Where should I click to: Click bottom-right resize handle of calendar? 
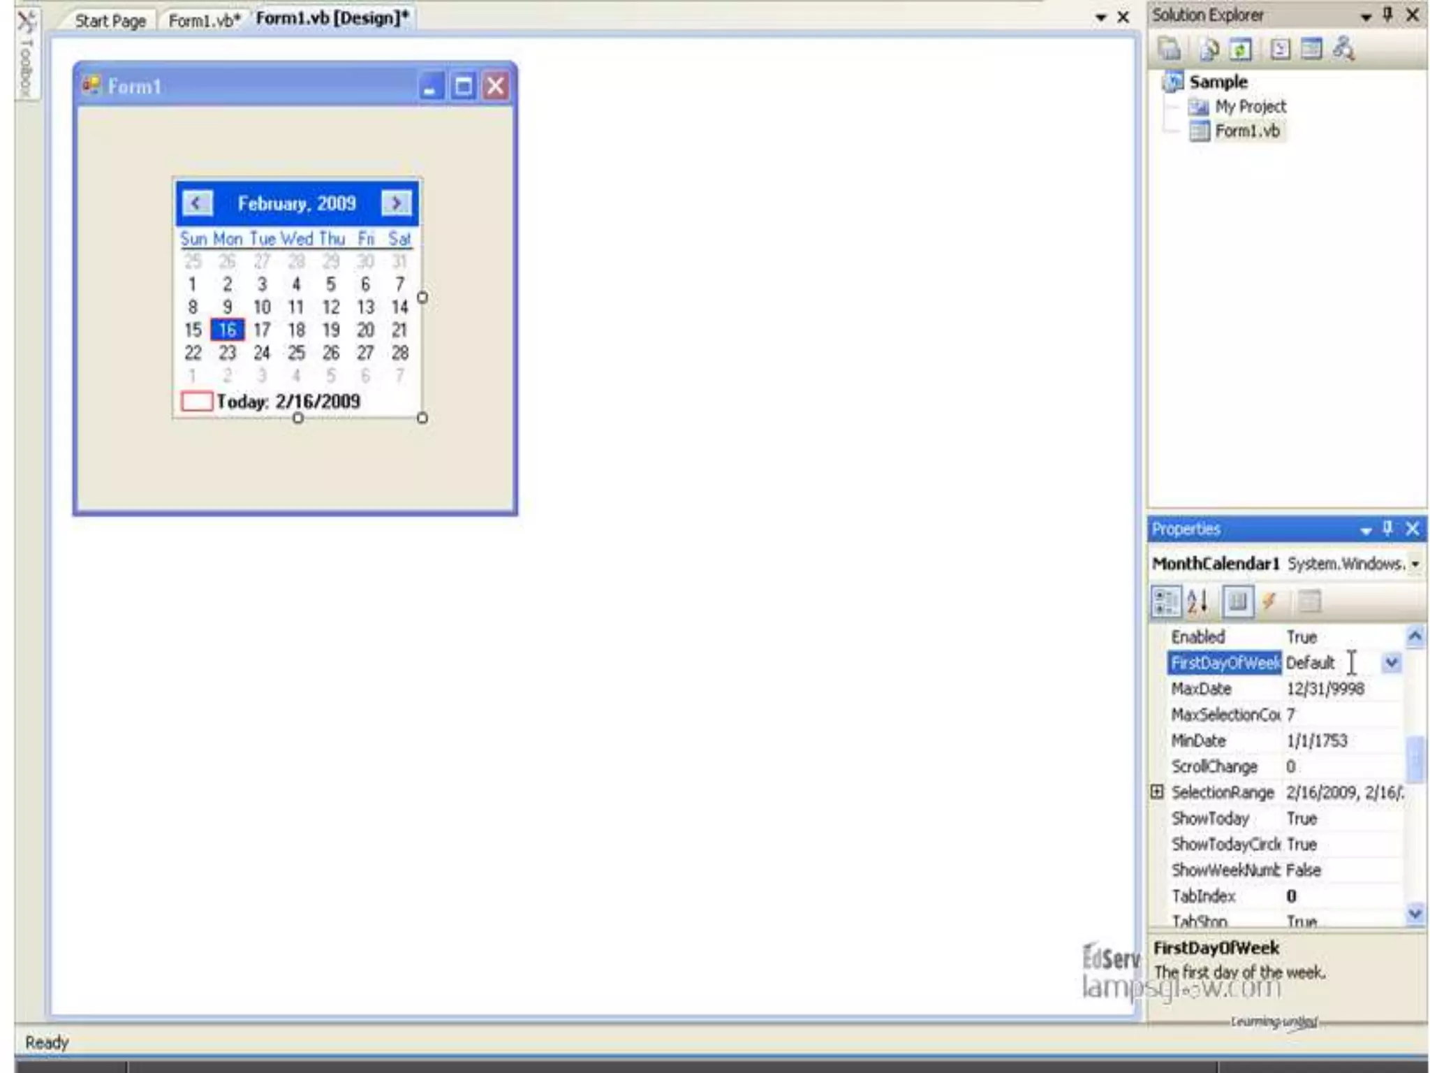tap(422, 418)
